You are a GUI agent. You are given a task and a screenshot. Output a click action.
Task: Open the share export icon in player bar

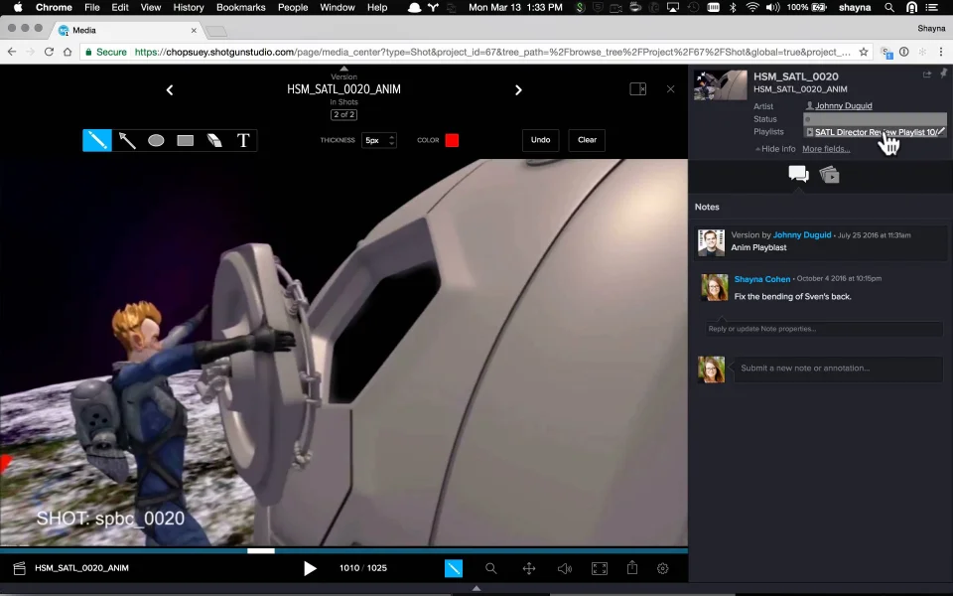pyautogui.click(x=632, y=567)
